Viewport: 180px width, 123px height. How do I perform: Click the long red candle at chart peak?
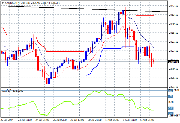(125, 24)
